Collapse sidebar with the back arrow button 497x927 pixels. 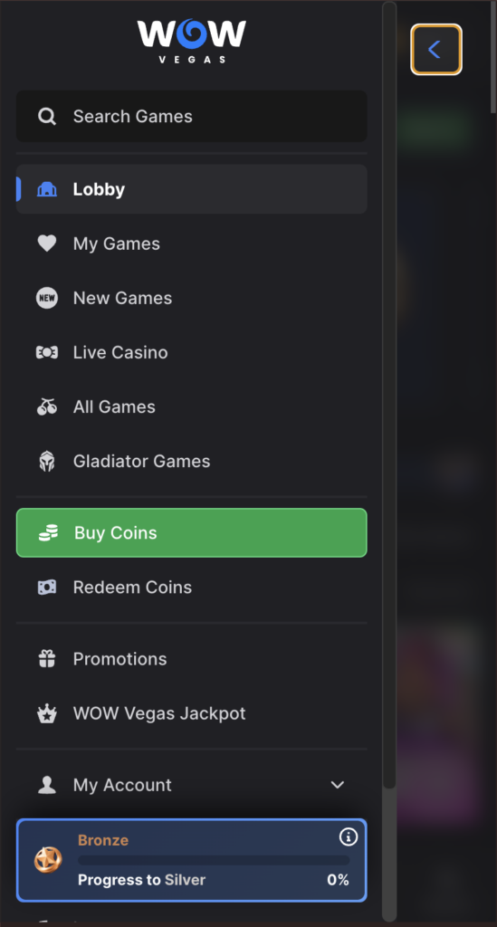436,50
